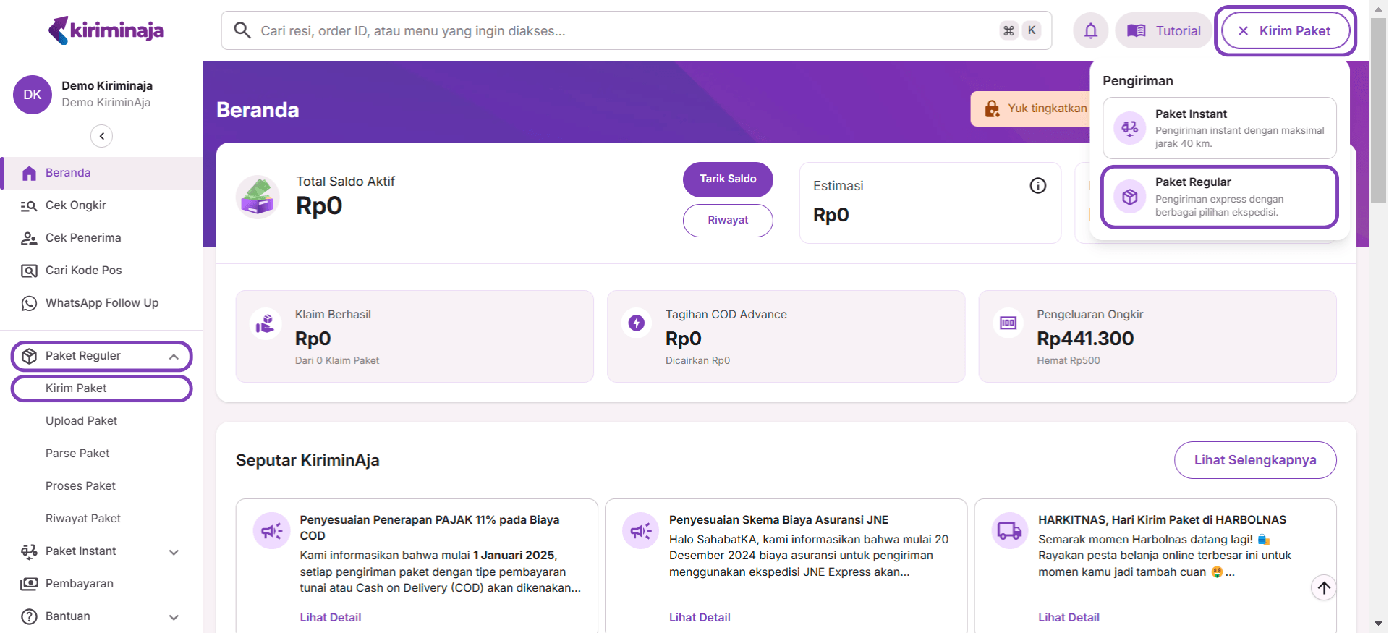Select Paket Regular from the Pengiriman menu
Viewport: 1389px width, 633px height.
click(1219, 197)
